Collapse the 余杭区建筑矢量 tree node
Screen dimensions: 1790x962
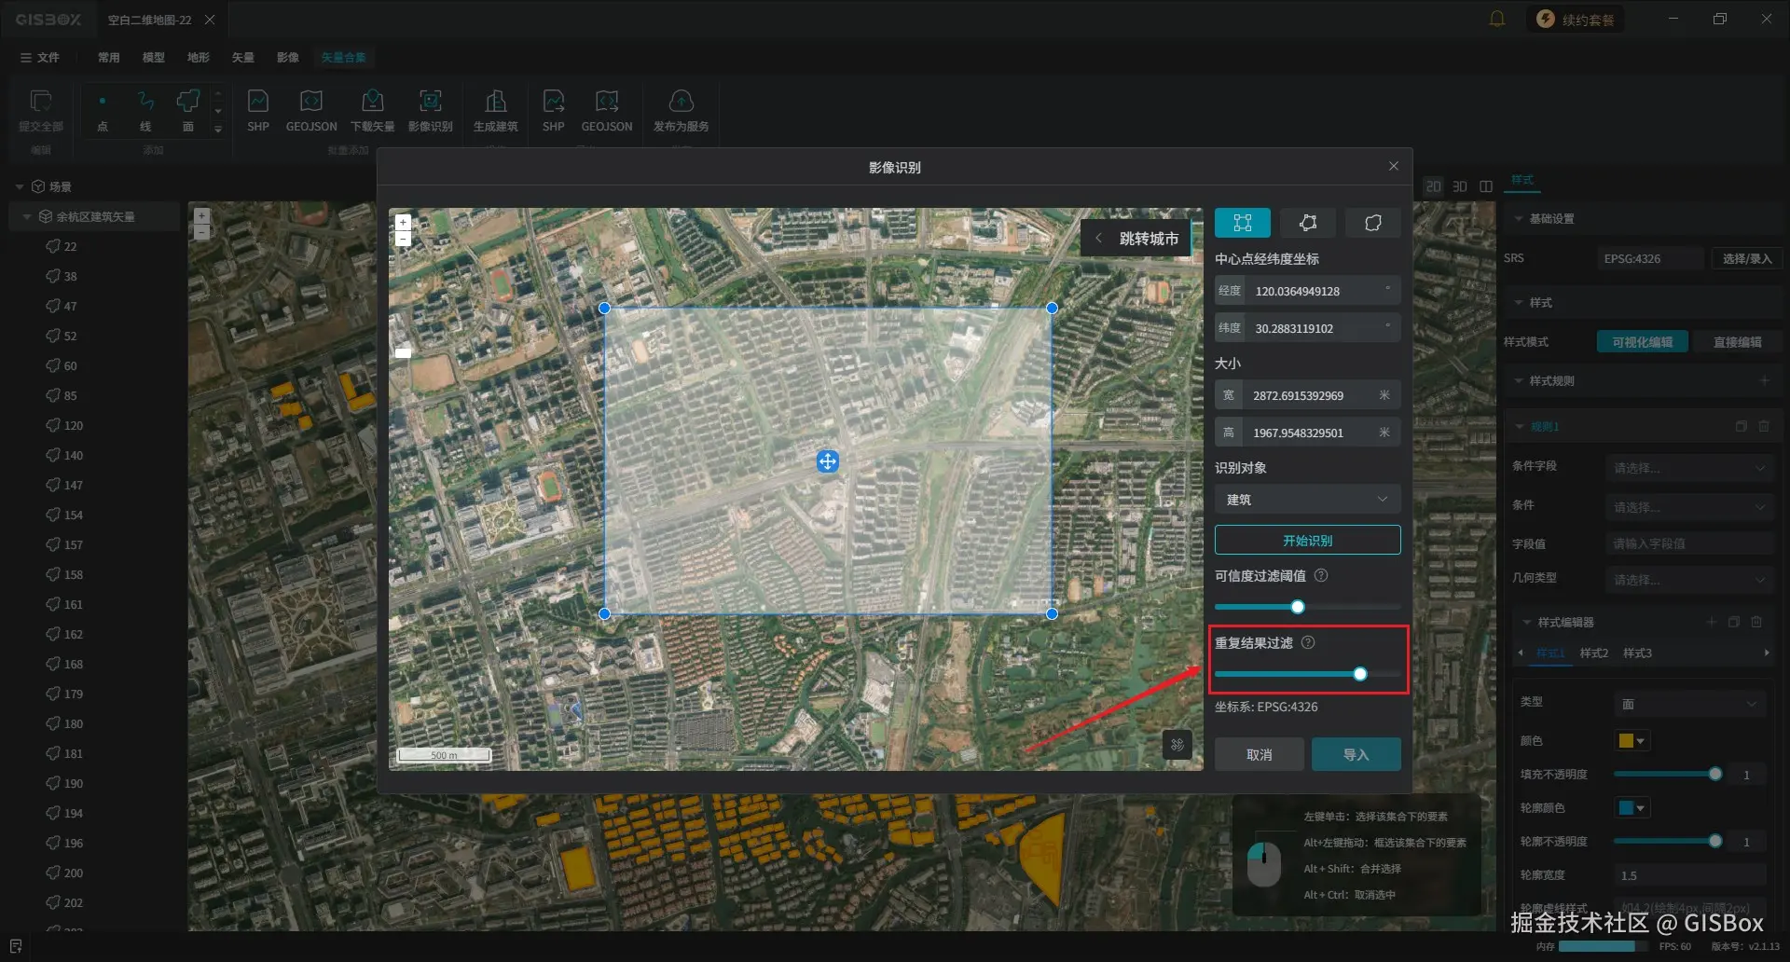[26, 216]
